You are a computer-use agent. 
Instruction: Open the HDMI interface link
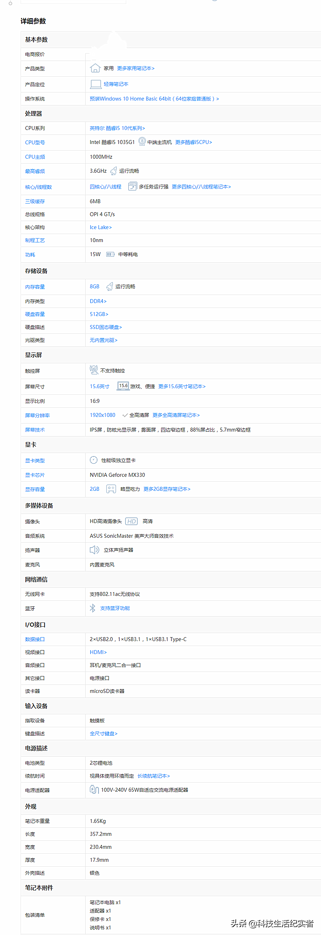click(x=98, y=652)
